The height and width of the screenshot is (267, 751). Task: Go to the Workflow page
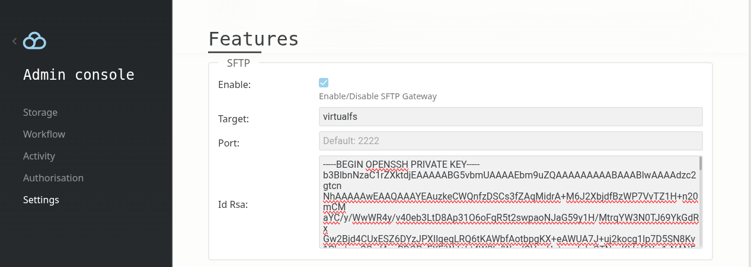pyautogui.click(x=44, y=134)
